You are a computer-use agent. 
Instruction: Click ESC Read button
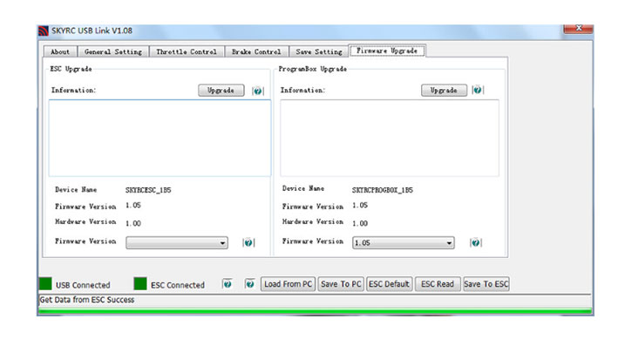pyautogui.click(x=438, y=284)
